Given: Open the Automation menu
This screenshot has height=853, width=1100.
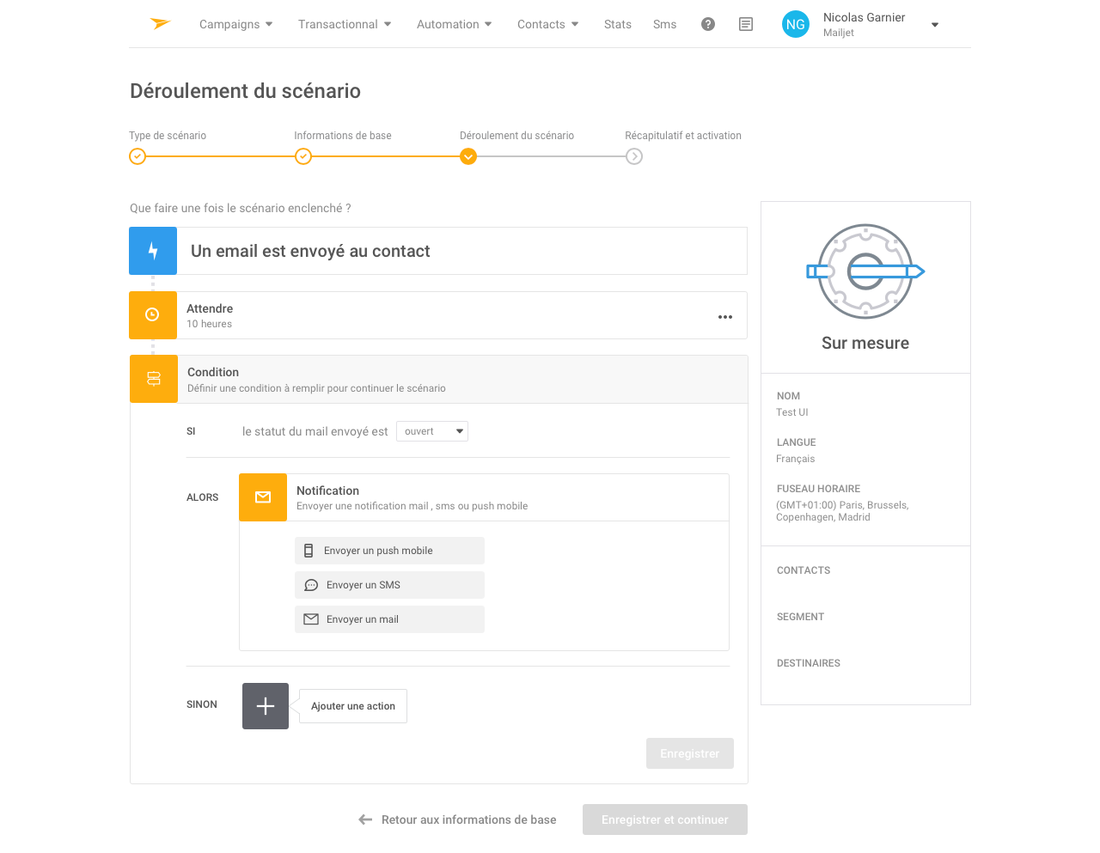Looking at the screenshot, I should (x=454, y=24).
